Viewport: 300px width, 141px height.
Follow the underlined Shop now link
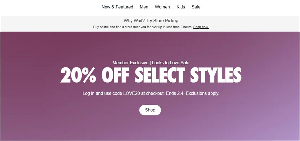[x=201, y=27]
